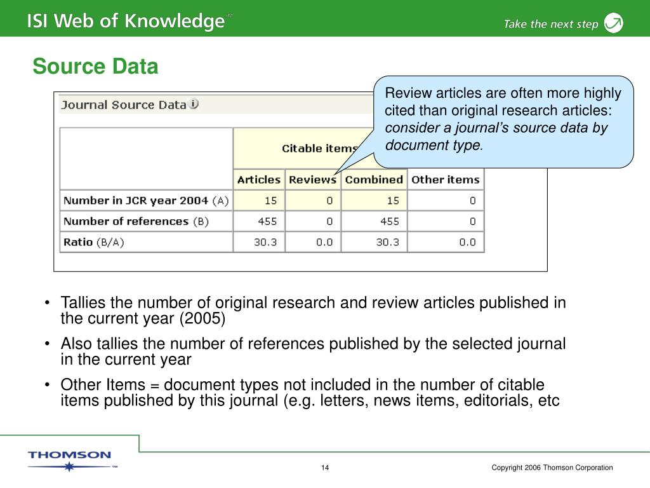Select the Reviews column header
Viewport: 650px width, 488px height.
tap(312, 180)
